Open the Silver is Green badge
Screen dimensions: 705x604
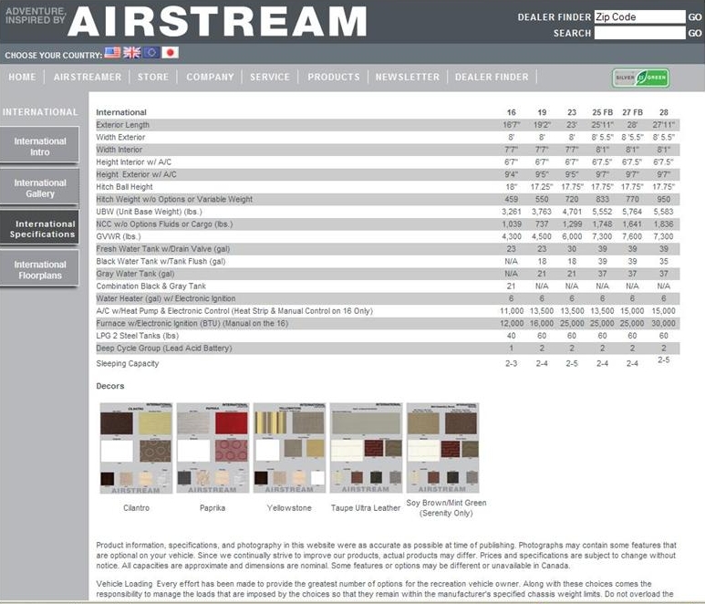(x=641, y=78)
